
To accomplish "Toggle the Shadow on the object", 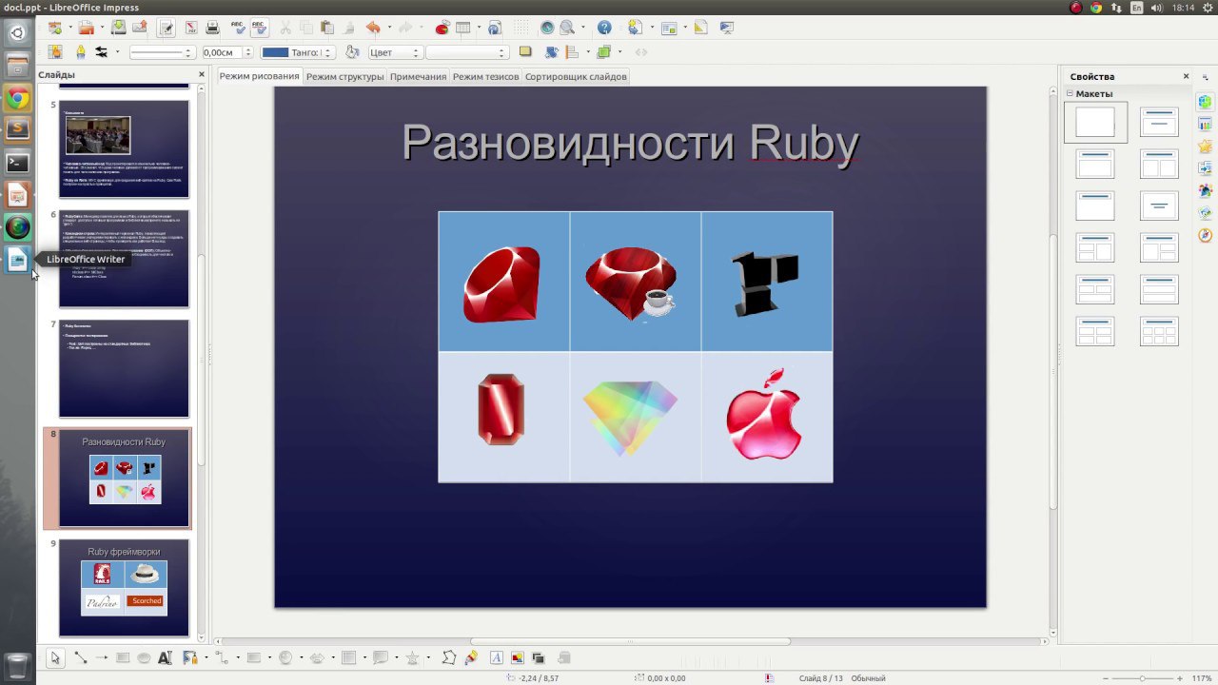I will [524, 52].
